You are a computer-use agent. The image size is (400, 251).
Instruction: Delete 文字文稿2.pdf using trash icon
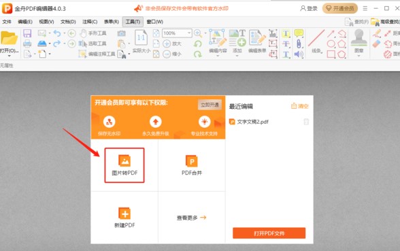[306, 122]
